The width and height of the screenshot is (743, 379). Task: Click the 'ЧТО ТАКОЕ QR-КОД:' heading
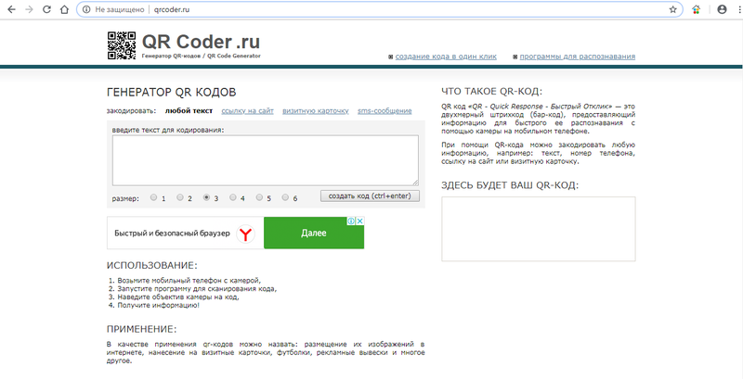(x=492, y=92)
